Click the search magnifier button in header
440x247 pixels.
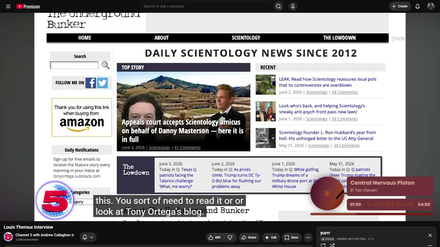278,6
